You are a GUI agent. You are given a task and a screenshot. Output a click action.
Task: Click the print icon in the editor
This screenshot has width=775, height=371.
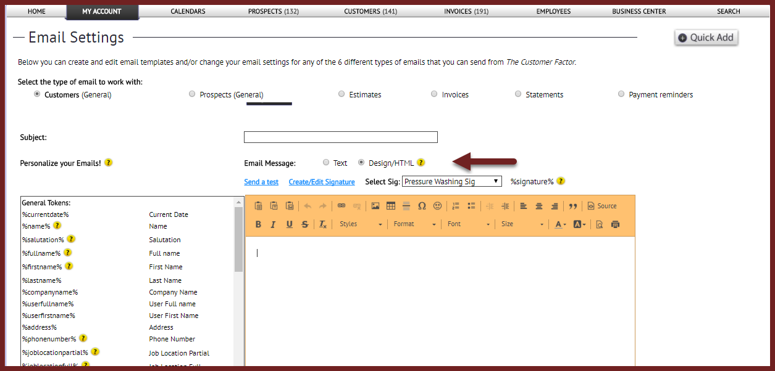click(615, 224)
